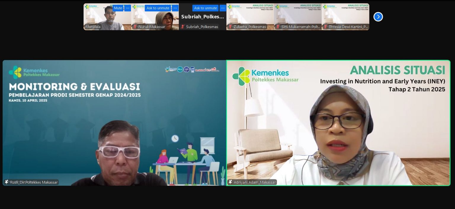Click the 'Nurul-Makassar' name label
The width and height of the screenshot is (455, 209).
click(152, 27)
